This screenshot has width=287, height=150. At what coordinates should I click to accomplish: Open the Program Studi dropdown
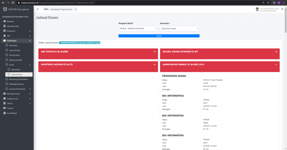pyautogui.click(x=138, y=28)
